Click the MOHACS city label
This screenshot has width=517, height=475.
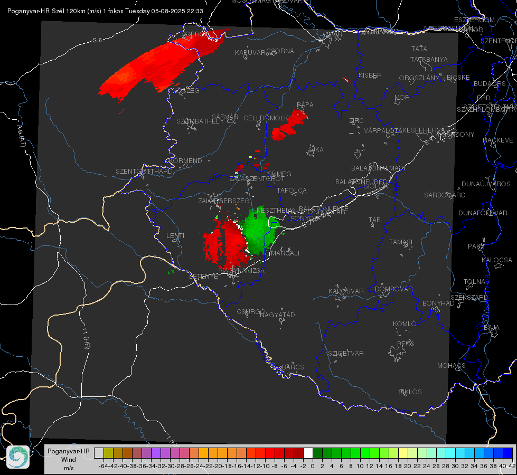(x=452, y=366)
